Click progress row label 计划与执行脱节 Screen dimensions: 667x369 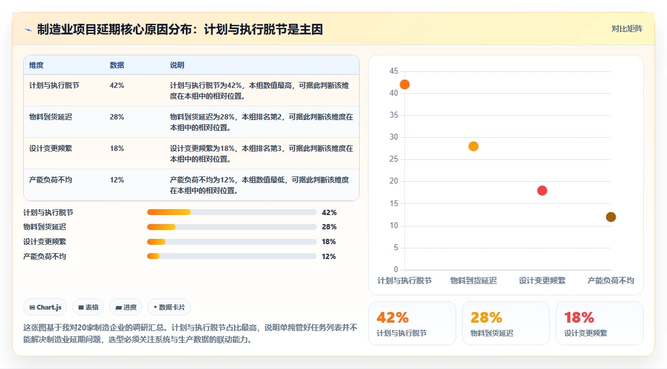(48, 212)
